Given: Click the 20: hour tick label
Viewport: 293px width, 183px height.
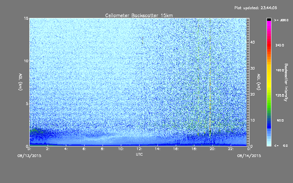Looking at the screenshot, I should [x=213, y=149].
